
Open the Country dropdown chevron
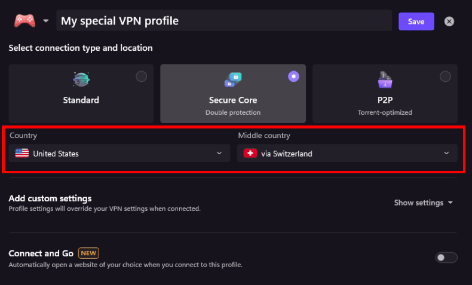219,153
